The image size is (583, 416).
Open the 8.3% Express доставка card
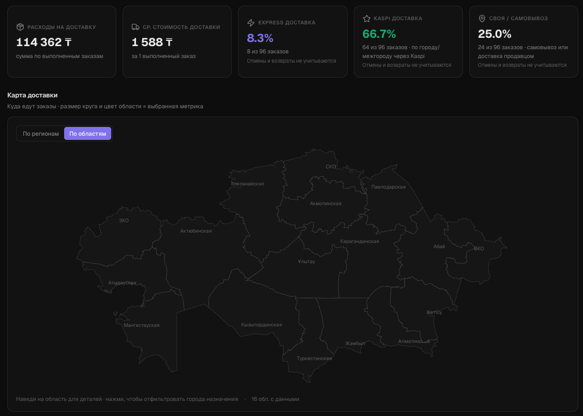pyautogui.click(x=293, y=42)
